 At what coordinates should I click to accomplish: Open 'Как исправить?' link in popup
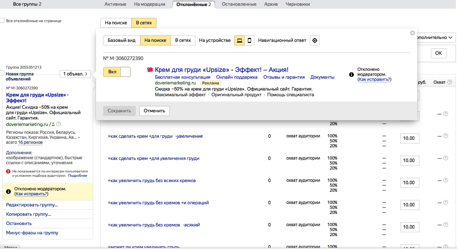(375, 79)
